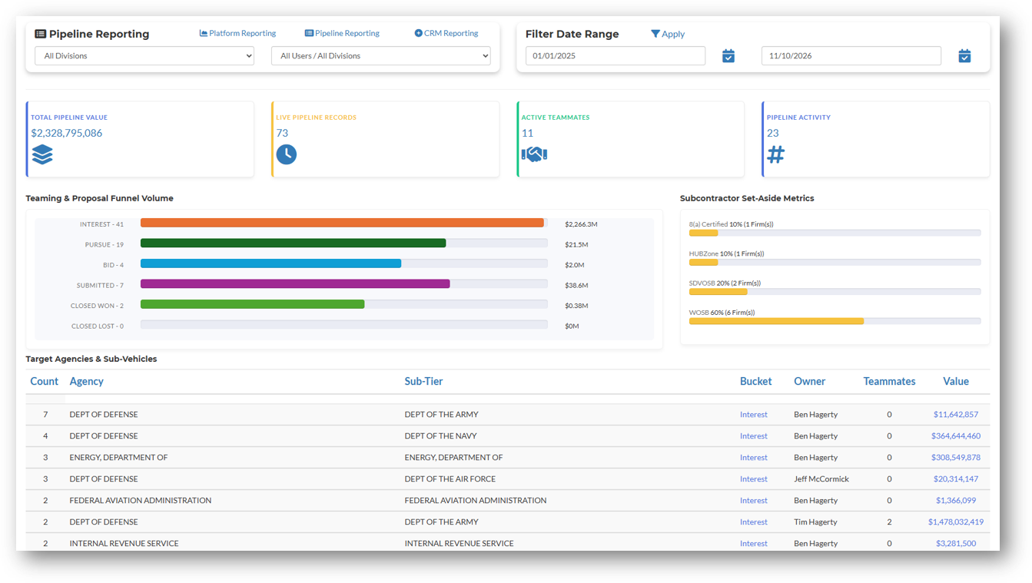This screenshot has height=583, width=1032.
Task: Sort table by Agency column header
Action: point(86,381)
